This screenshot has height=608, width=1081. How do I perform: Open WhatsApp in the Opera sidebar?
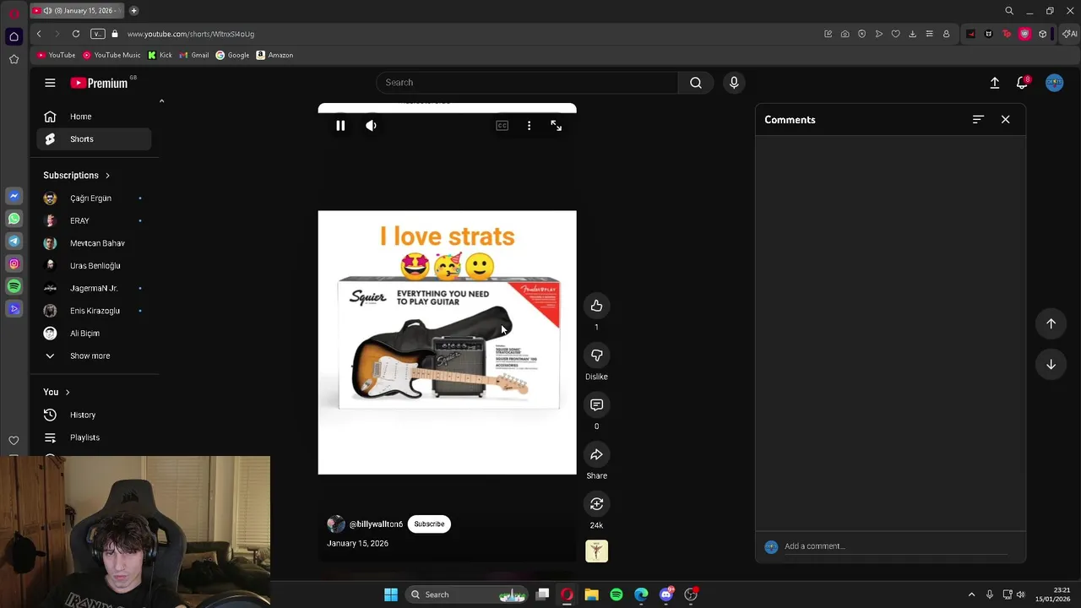[14, 219]
